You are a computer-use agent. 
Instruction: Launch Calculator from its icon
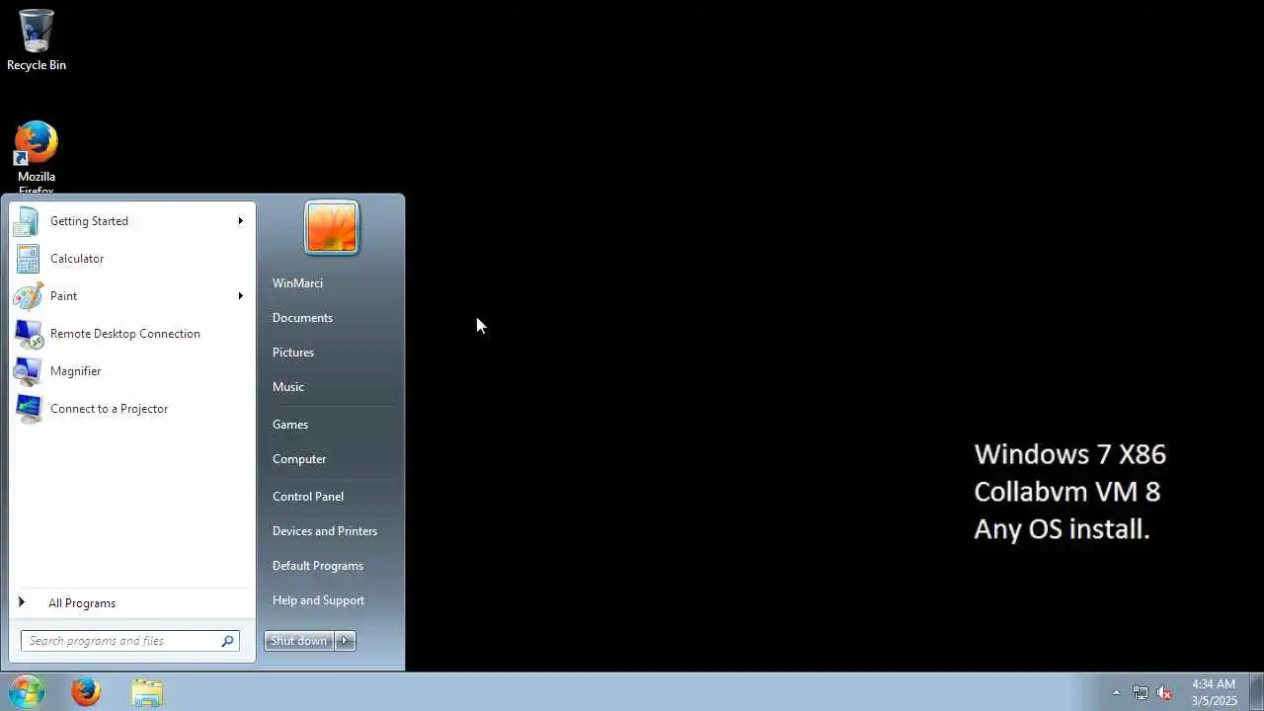(28, 259)
